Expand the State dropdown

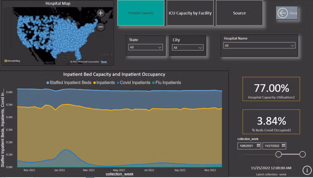(x=146, y=47)
